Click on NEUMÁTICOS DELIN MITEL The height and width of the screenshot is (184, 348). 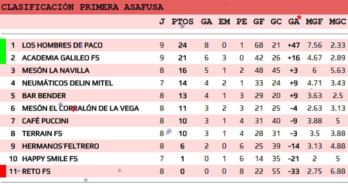(67, 83)
